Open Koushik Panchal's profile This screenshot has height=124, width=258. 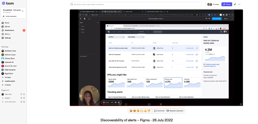coord(10,66)
